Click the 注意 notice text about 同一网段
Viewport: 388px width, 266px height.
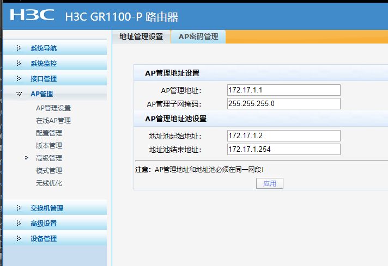(x=199, y=170)
